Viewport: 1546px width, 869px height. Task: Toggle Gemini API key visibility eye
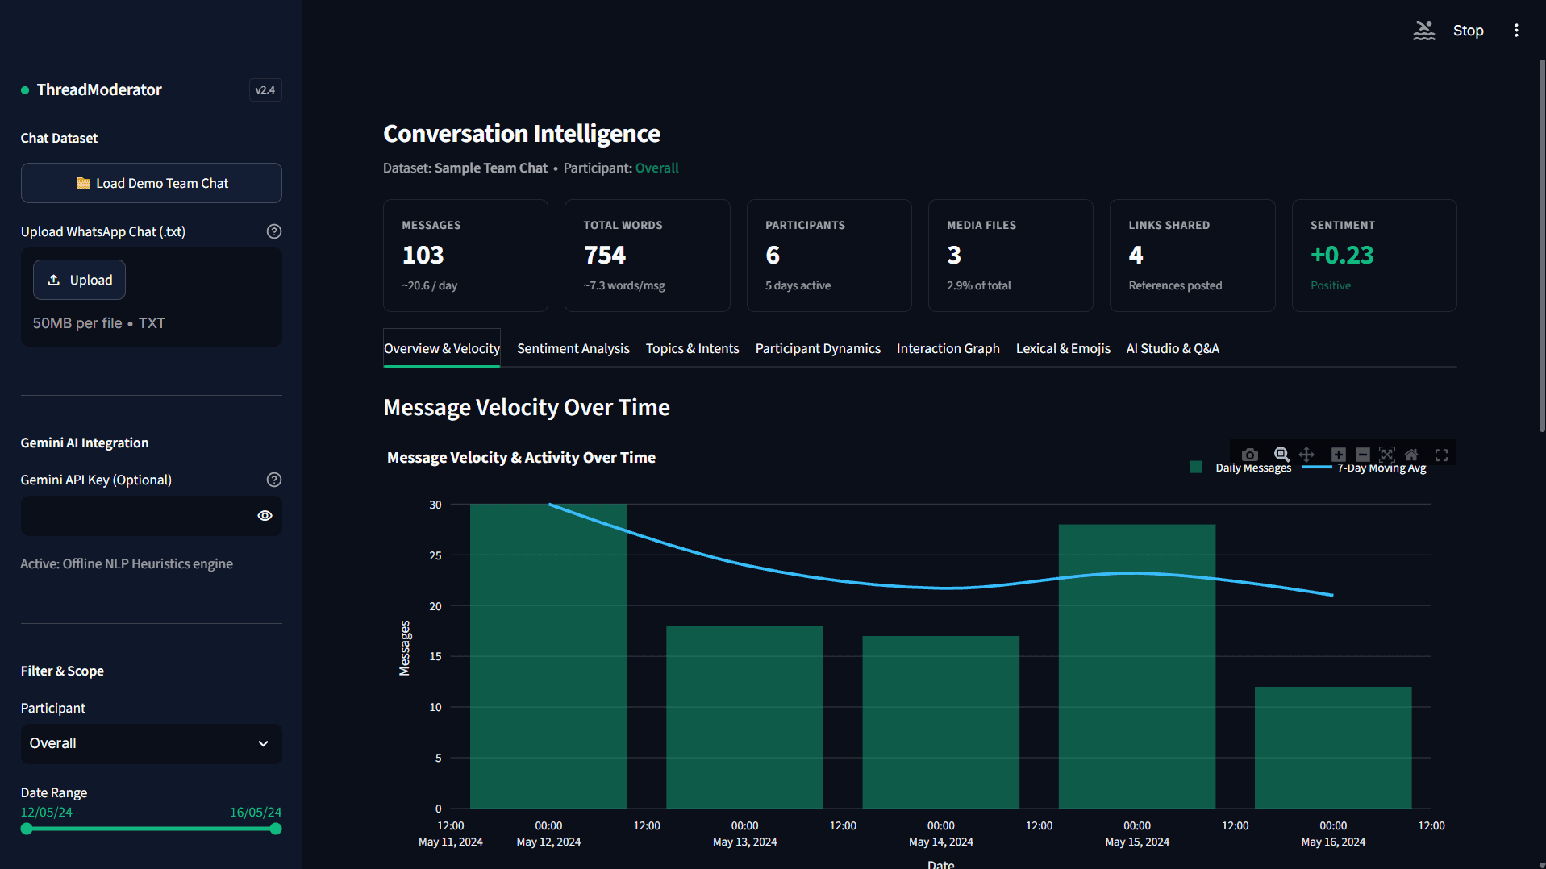click(265, 516)
